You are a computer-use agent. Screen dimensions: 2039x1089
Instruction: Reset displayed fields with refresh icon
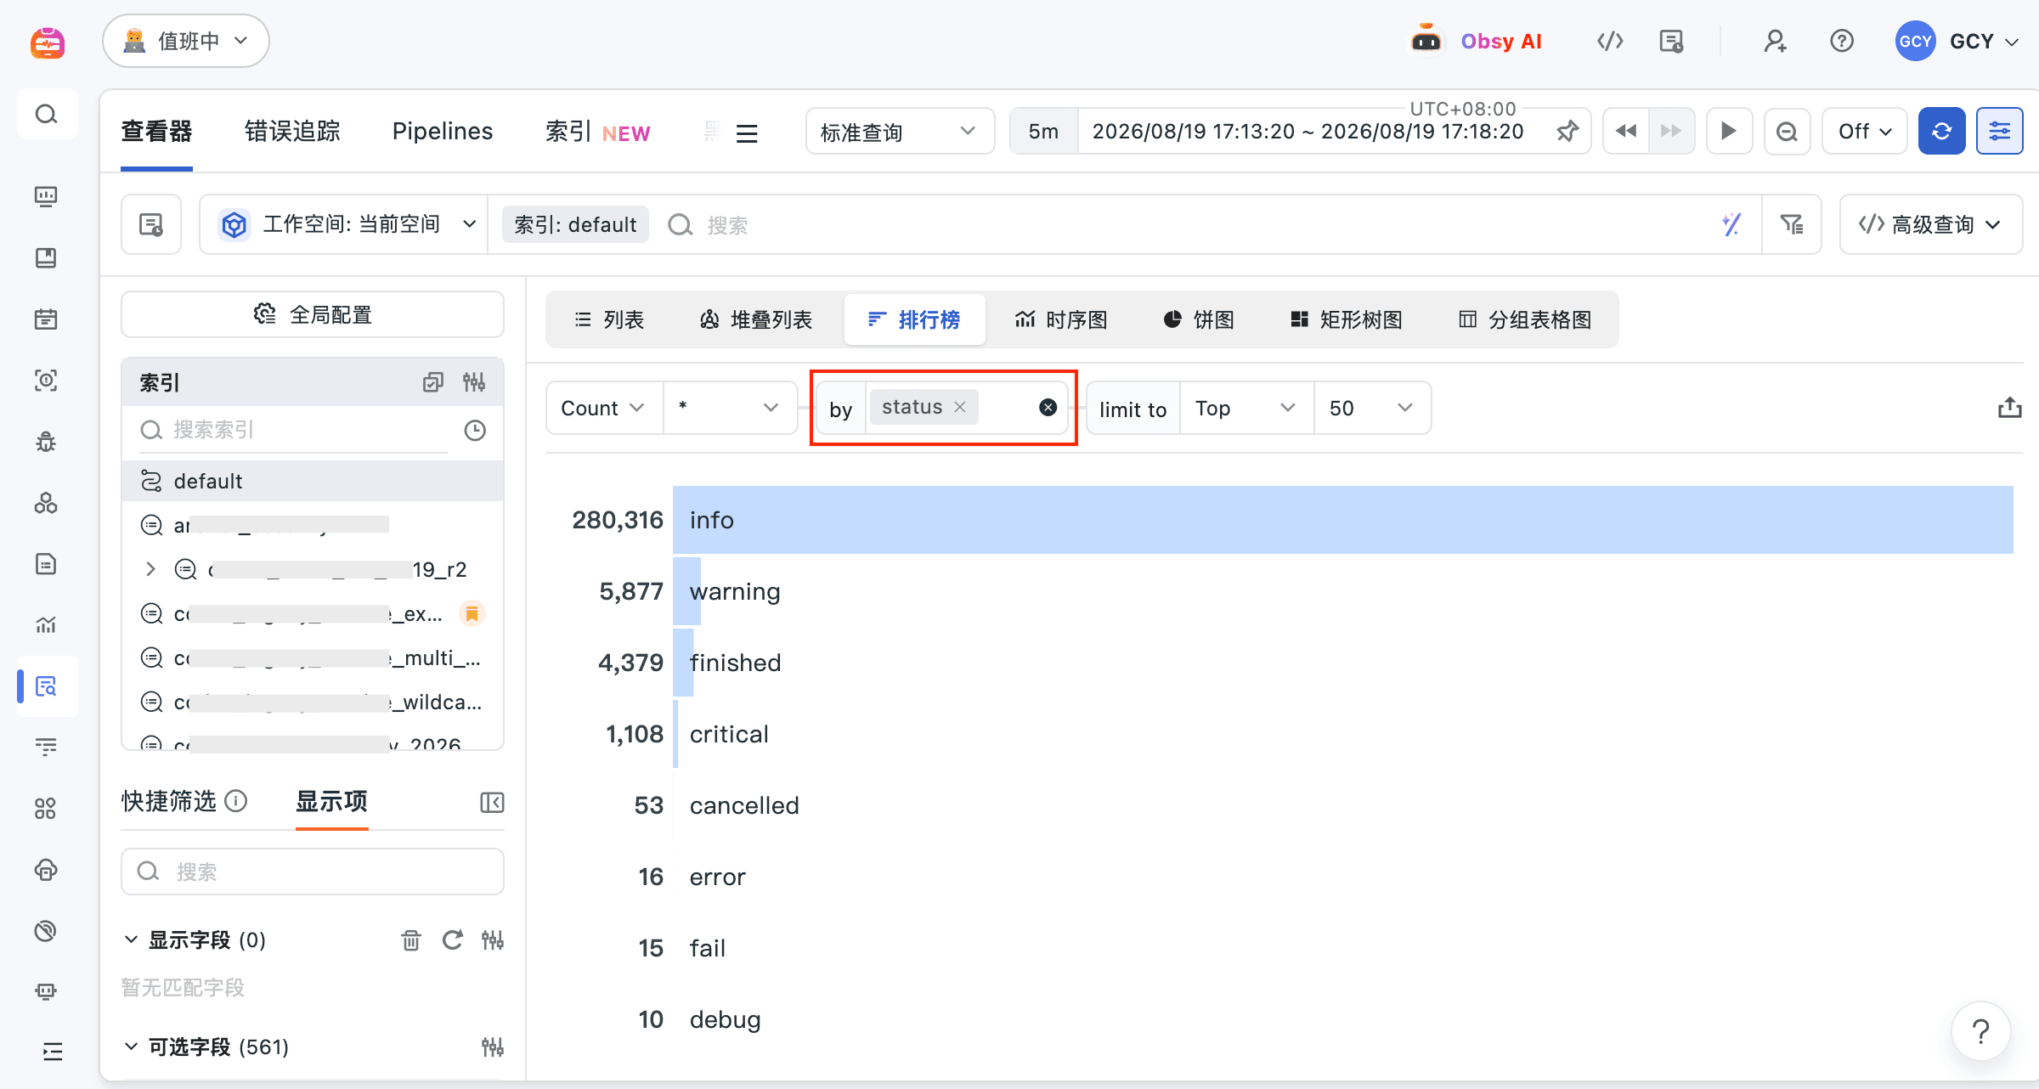tap(452, 939)
